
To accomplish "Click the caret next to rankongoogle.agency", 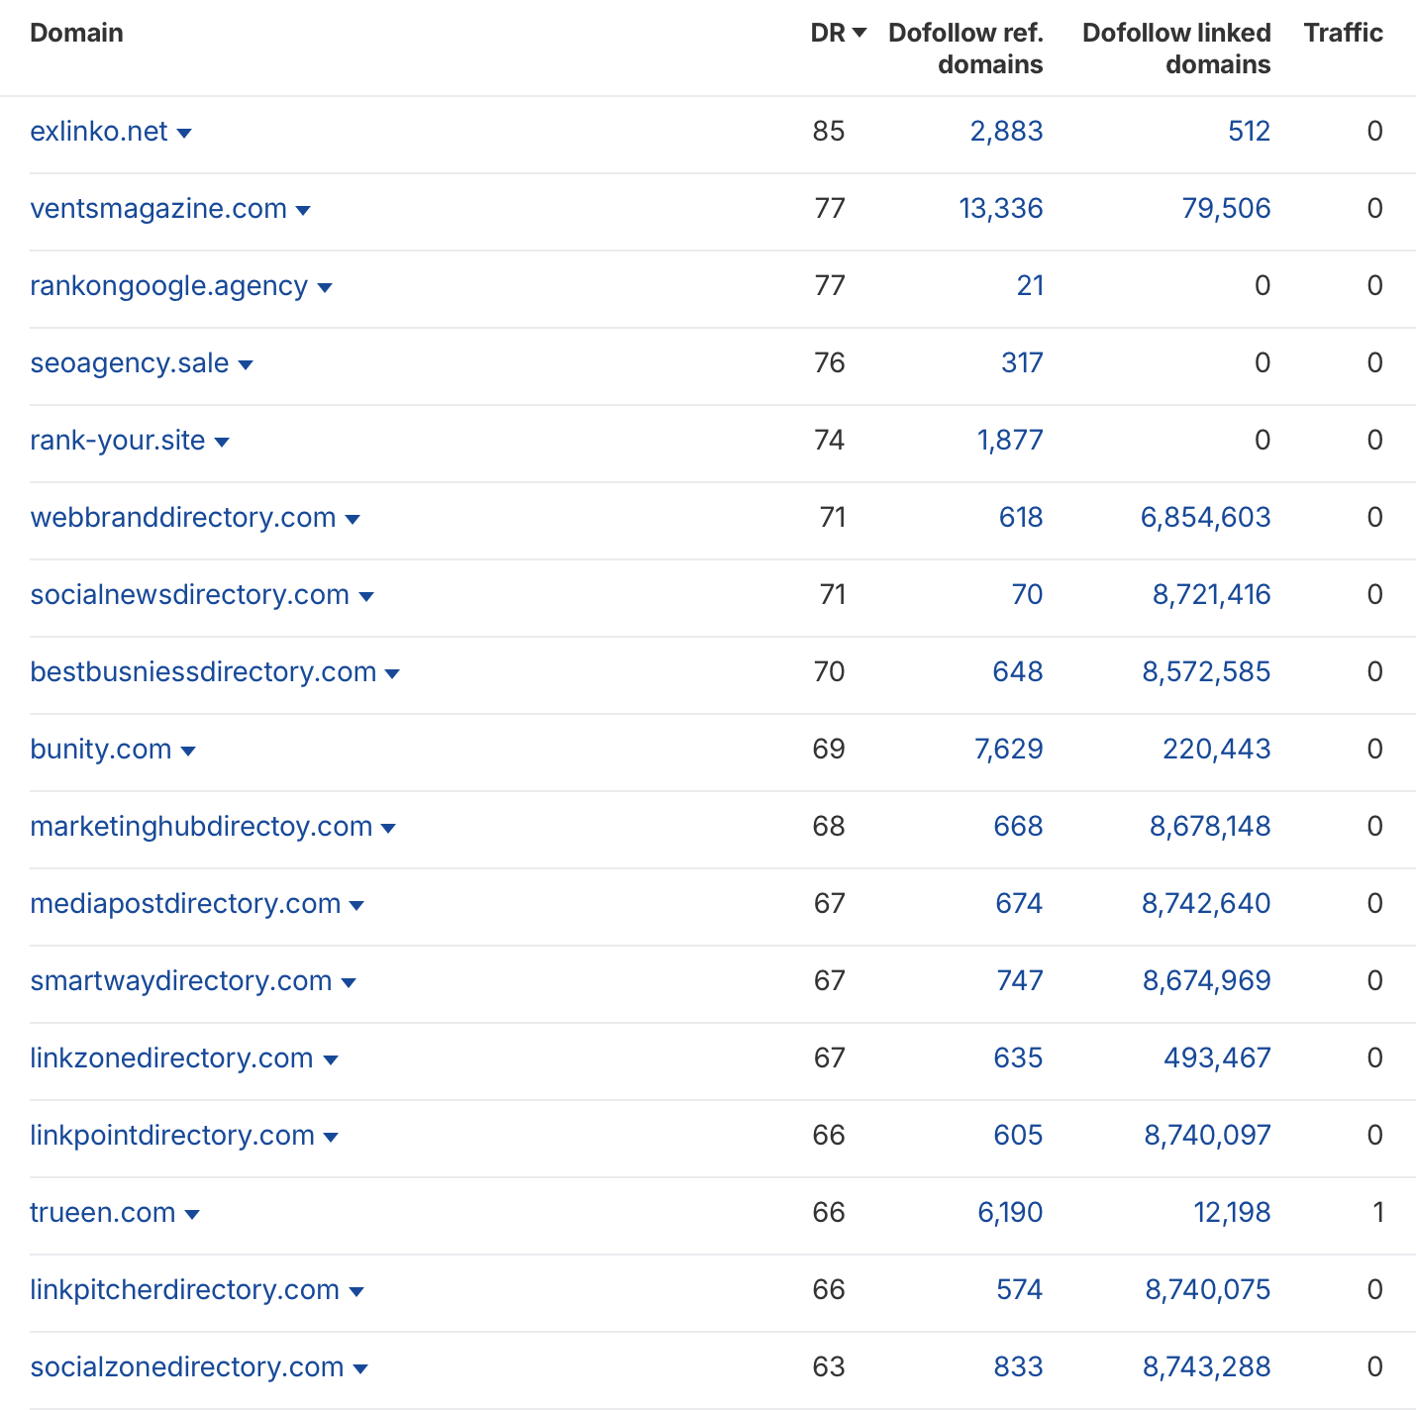I will (x=325, y=287).
